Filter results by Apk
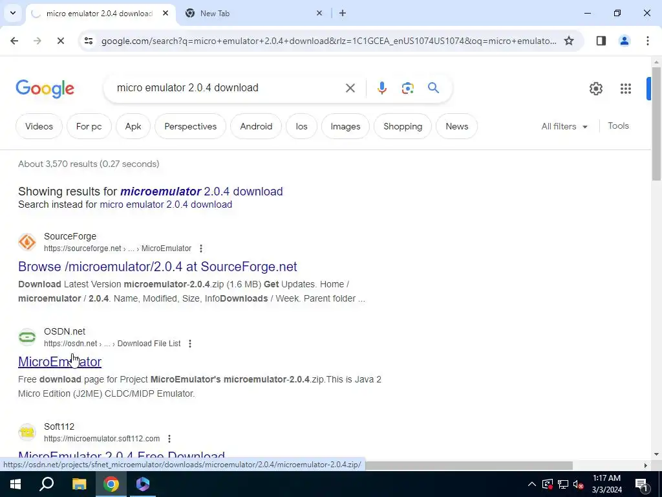This screenshot has height=497, width=662. coord(133,126)
